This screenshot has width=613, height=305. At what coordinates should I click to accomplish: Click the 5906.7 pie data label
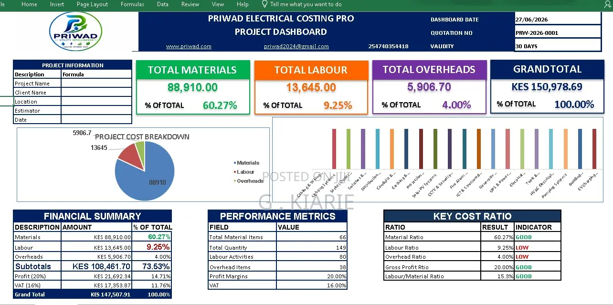(x=82, y=133)
